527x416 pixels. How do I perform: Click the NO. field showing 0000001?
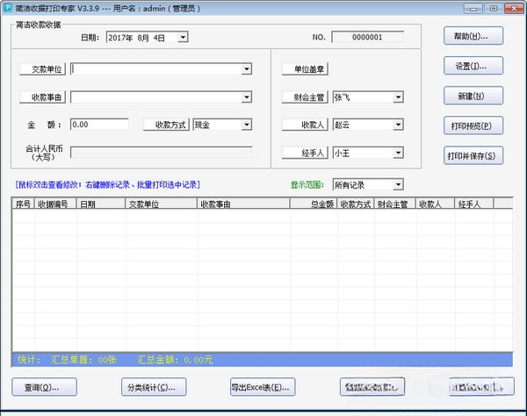(x=367, y=37)
